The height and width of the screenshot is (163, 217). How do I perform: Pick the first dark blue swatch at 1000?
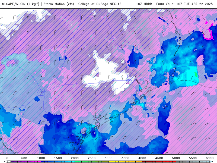[43, 162]
